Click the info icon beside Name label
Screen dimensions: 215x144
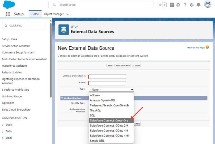click(x=86, y=83)
